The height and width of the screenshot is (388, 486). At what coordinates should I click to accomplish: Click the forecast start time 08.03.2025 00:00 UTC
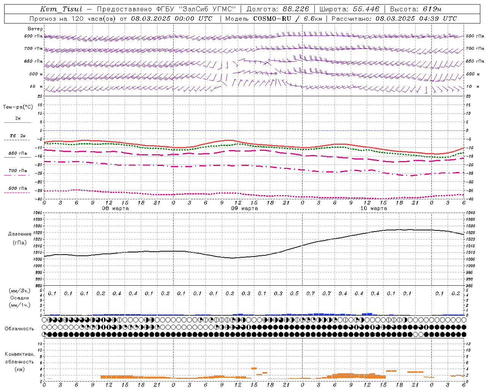coord(172,19)
